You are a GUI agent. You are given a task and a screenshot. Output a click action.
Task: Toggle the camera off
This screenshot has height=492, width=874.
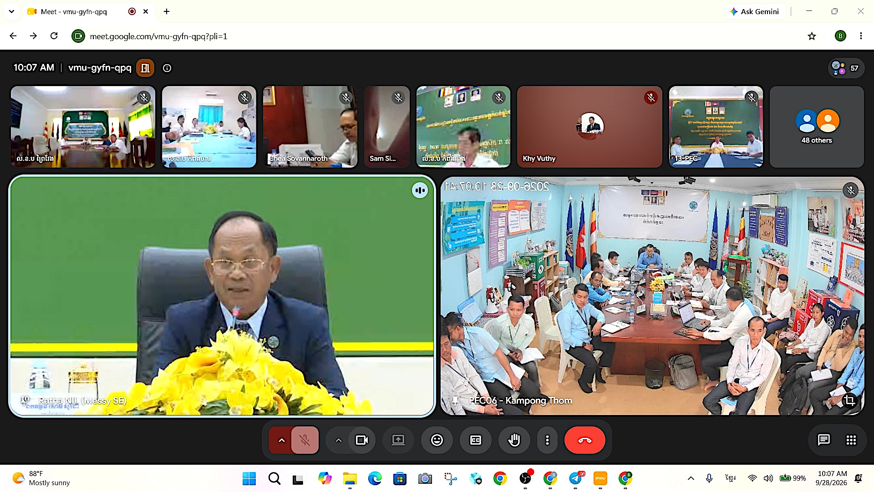pyautogui.click(x=362, y=440)
